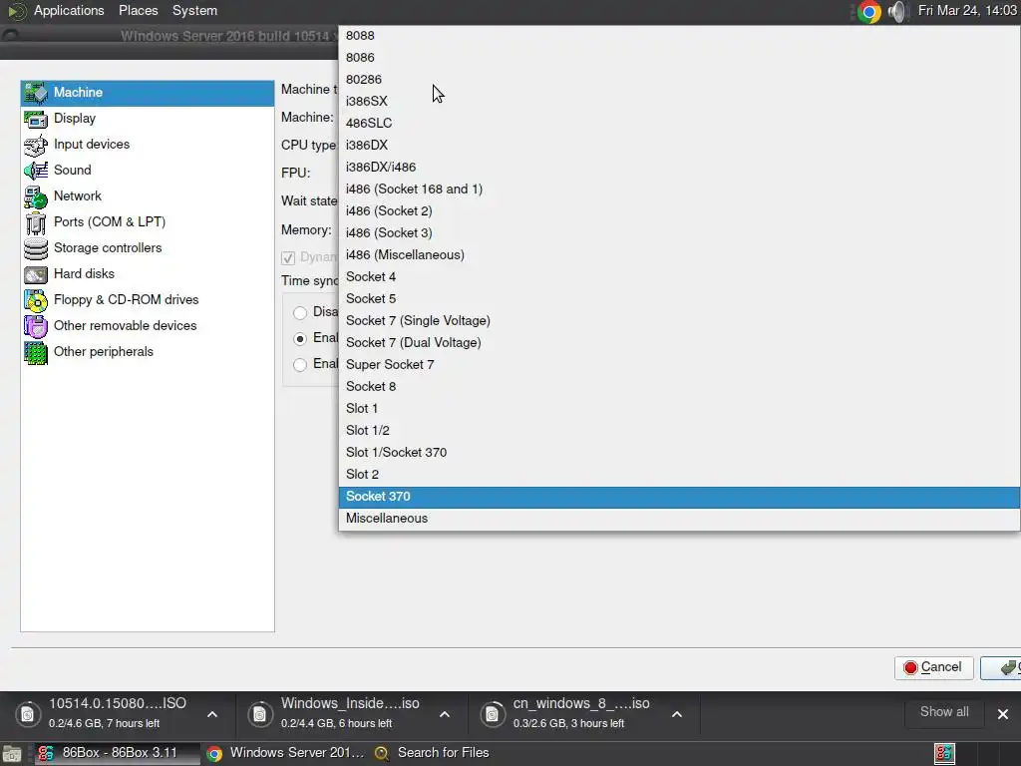Choose Slot 1/Socket 370 option

[x=679, y=452]
